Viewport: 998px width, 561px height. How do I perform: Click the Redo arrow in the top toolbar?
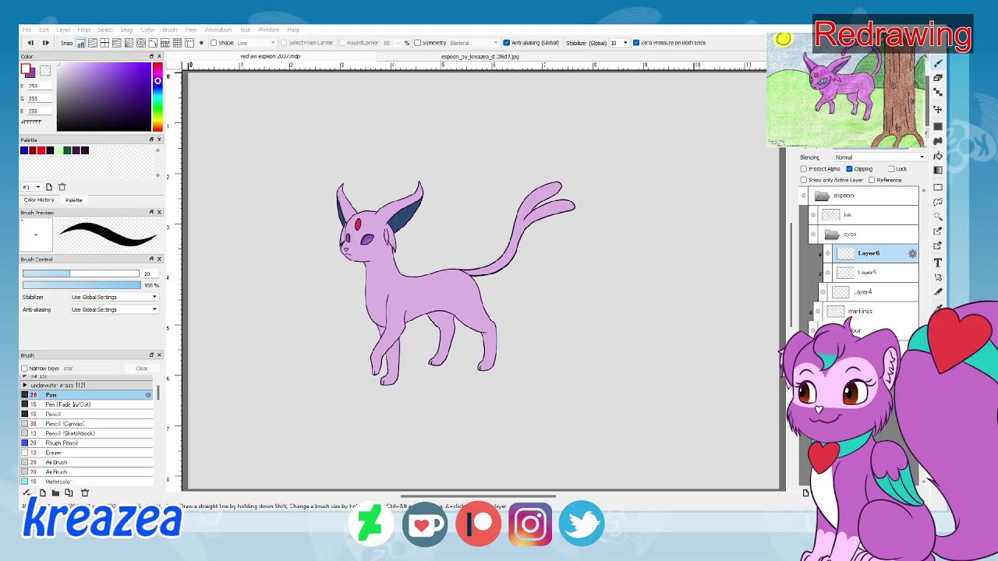pos(45,43)
